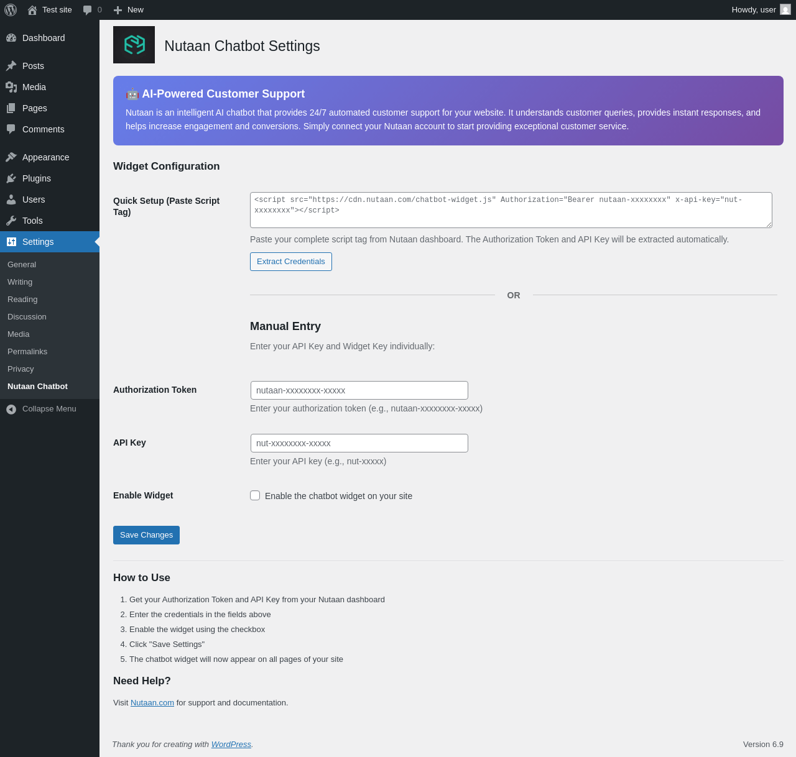Open the Howdy, user account menu

click(x=753, y=10)
